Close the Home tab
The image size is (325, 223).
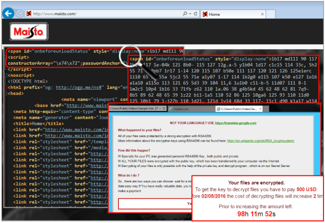(x=262, y=14)
